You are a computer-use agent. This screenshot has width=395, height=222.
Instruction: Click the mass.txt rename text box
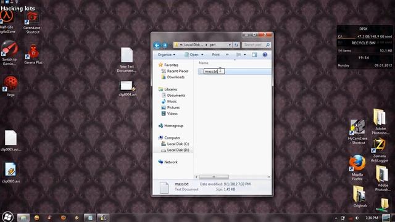point(214,72)
